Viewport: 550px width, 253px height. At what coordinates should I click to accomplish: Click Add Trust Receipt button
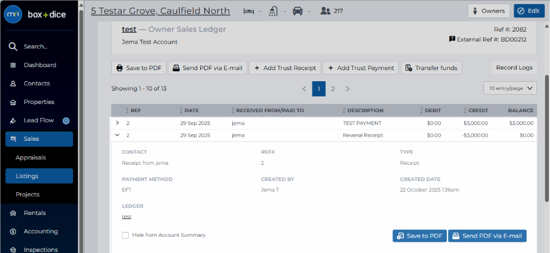(285, 68)
